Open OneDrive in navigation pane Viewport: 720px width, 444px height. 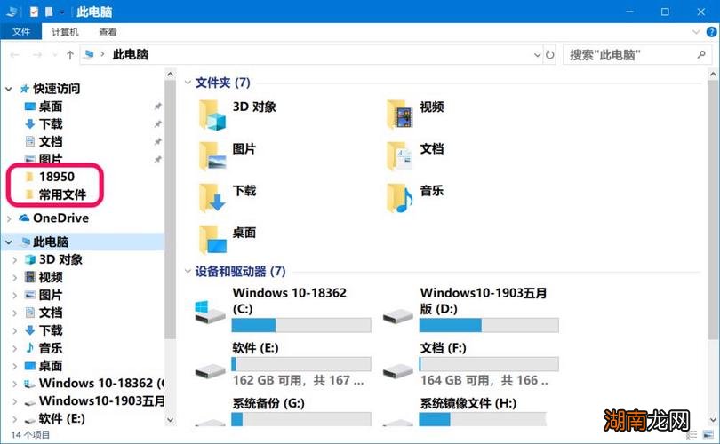point(53,218)
